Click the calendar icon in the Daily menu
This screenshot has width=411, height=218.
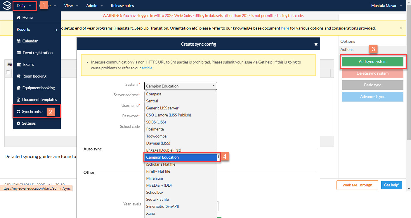[18, 41]
